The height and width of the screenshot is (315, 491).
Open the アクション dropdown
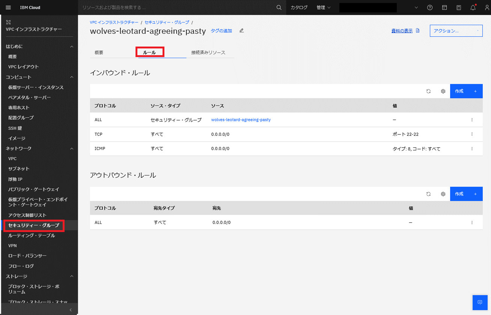coord(456,31)
